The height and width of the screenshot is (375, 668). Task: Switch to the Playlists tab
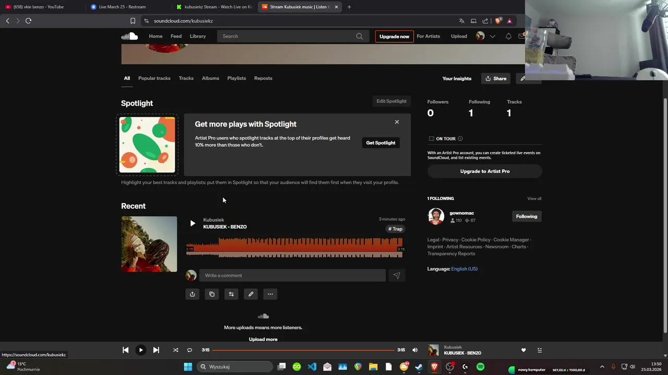(236, 78)
